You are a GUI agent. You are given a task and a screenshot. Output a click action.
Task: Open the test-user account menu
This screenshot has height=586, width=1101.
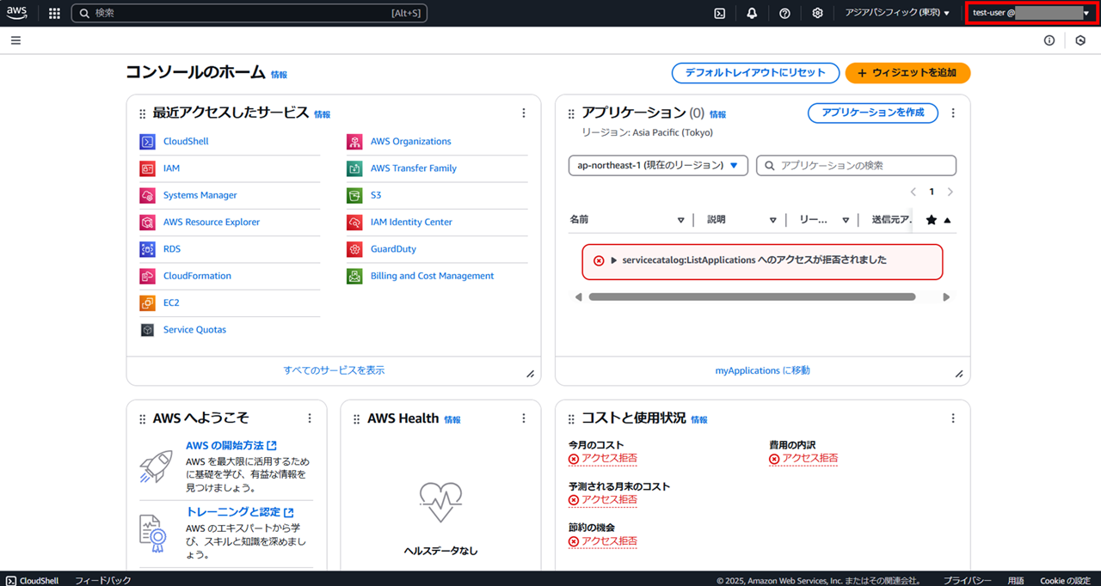1031,13
